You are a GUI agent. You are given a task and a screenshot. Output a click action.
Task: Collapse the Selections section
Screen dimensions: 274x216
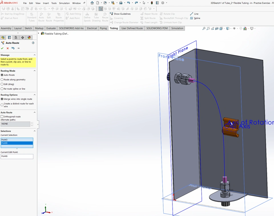[x=35, y=131]
